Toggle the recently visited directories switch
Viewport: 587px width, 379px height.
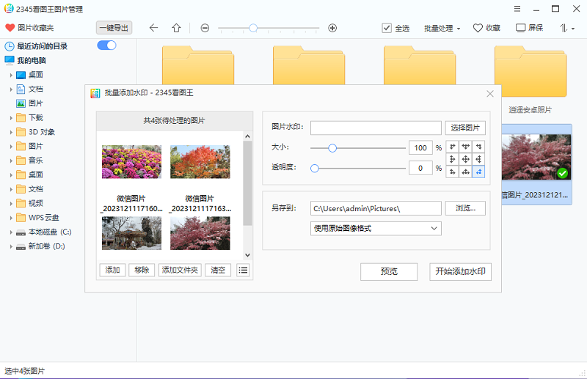coord(106,45)
